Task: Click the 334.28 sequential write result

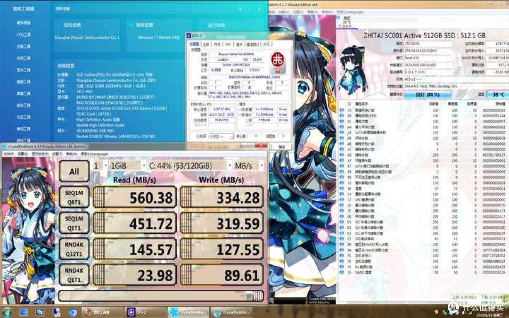Action: (x=222, y=197)
